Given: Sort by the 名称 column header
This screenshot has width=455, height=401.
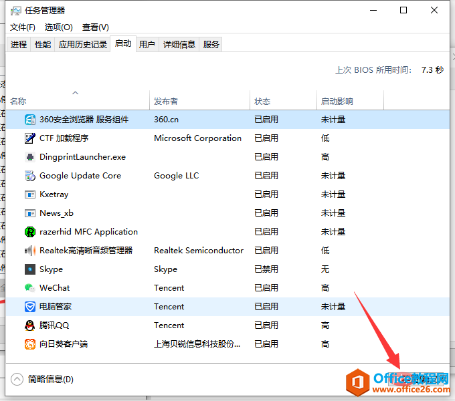Looking at the screenshot, I should point(78,101).
